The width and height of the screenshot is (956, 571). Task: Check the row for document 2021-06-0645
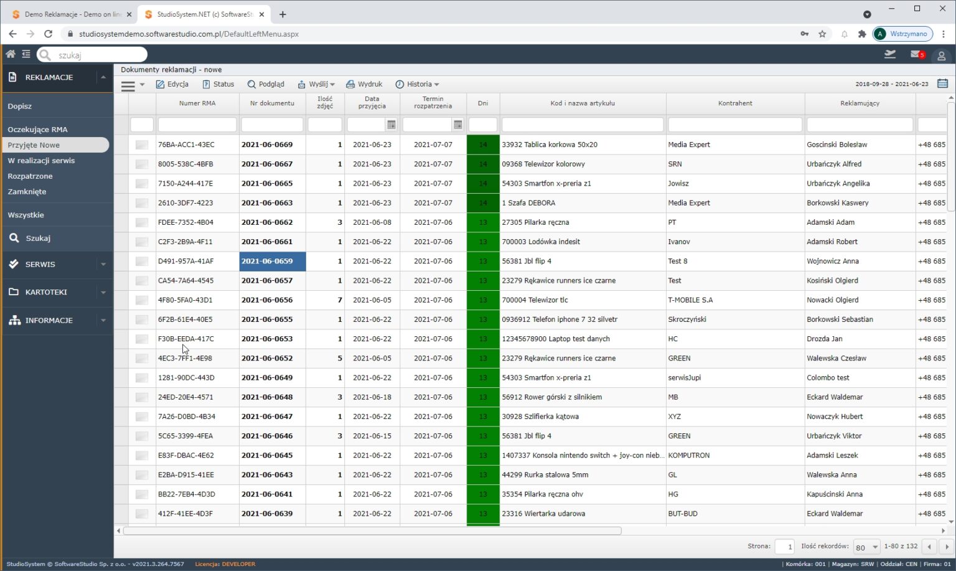[x=141, y=455]
